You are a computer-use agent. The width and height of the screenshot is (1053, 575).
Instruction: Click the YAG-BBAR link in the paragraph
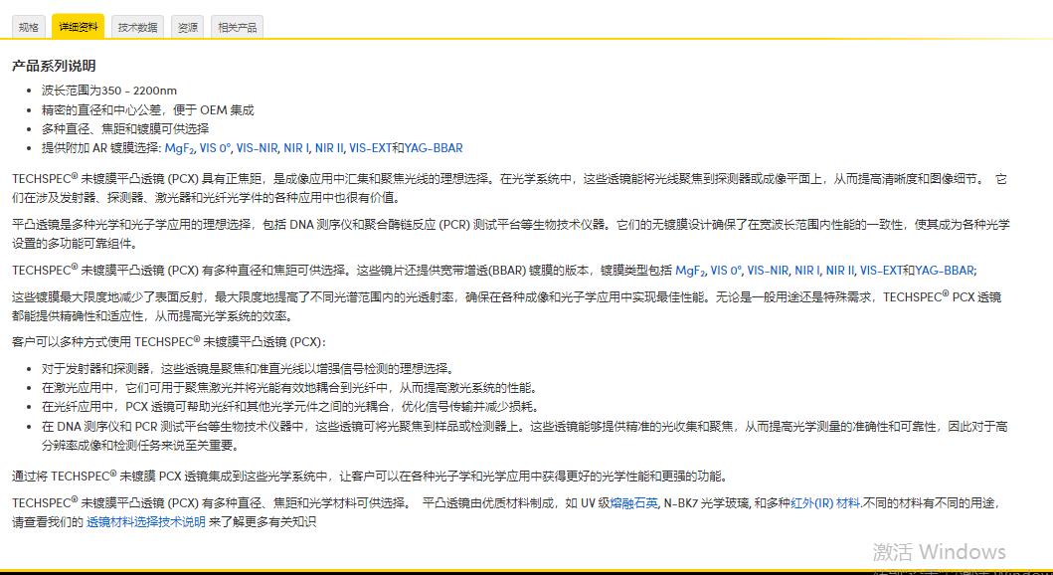click(942, 271)
